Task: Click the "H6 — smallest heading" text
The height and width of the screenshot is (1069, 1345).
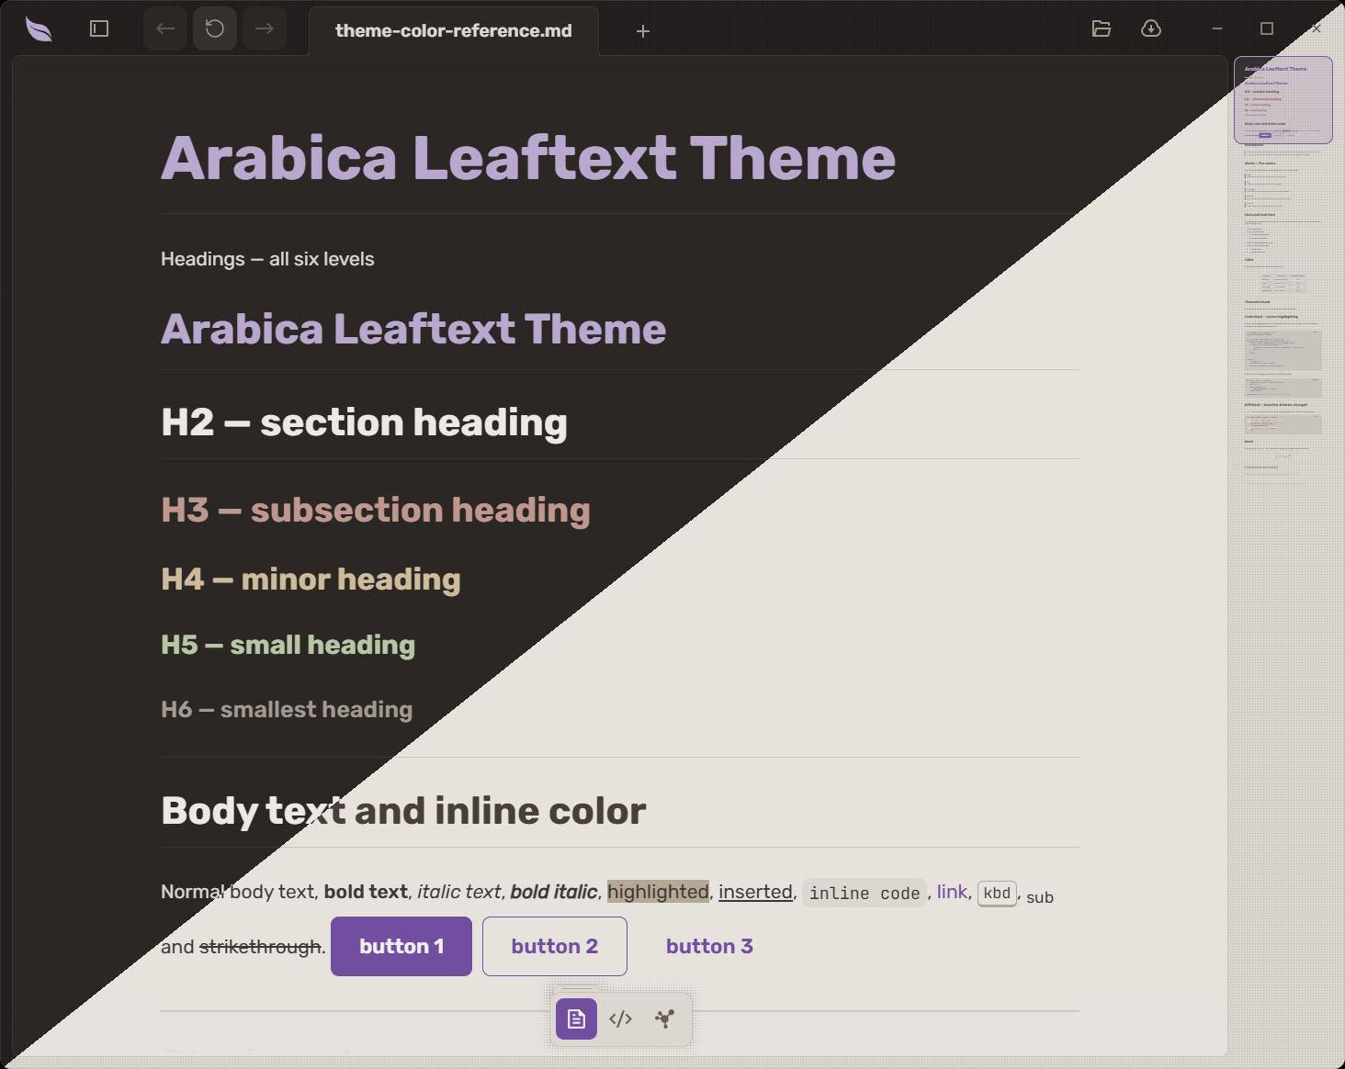Action: point(287,709)
